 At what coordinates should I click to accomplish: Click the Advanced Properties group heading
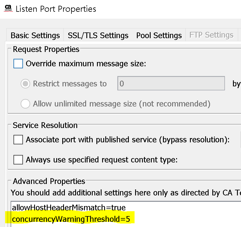49,181
